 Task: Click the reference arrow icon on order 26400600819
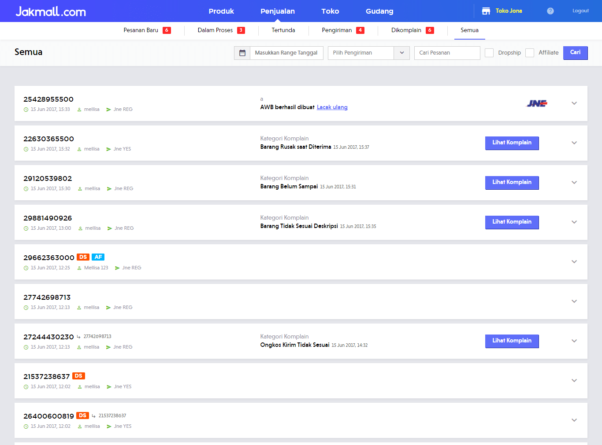[93, 416]
